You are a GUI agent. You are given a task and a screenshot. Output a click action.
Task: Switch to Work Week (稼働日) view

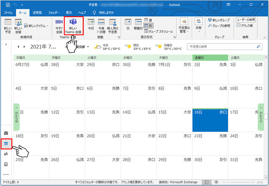[x=138, y=24]
